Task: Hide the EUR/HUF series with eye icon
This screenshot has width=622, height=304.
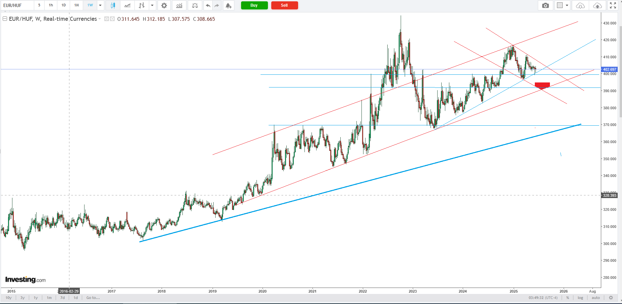Action: [x=107, y=19]
